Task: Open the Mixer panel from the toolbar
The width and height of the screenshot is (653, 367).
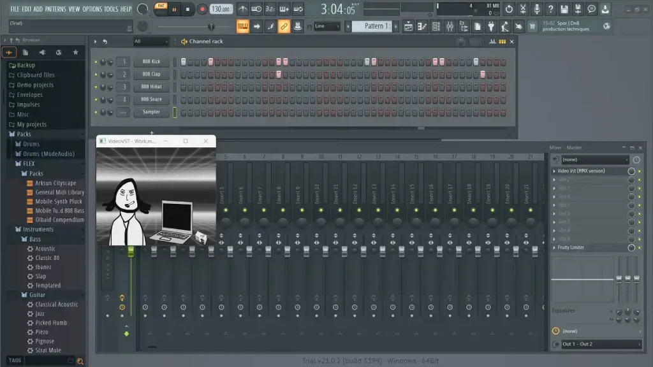Action: point(450,26)
